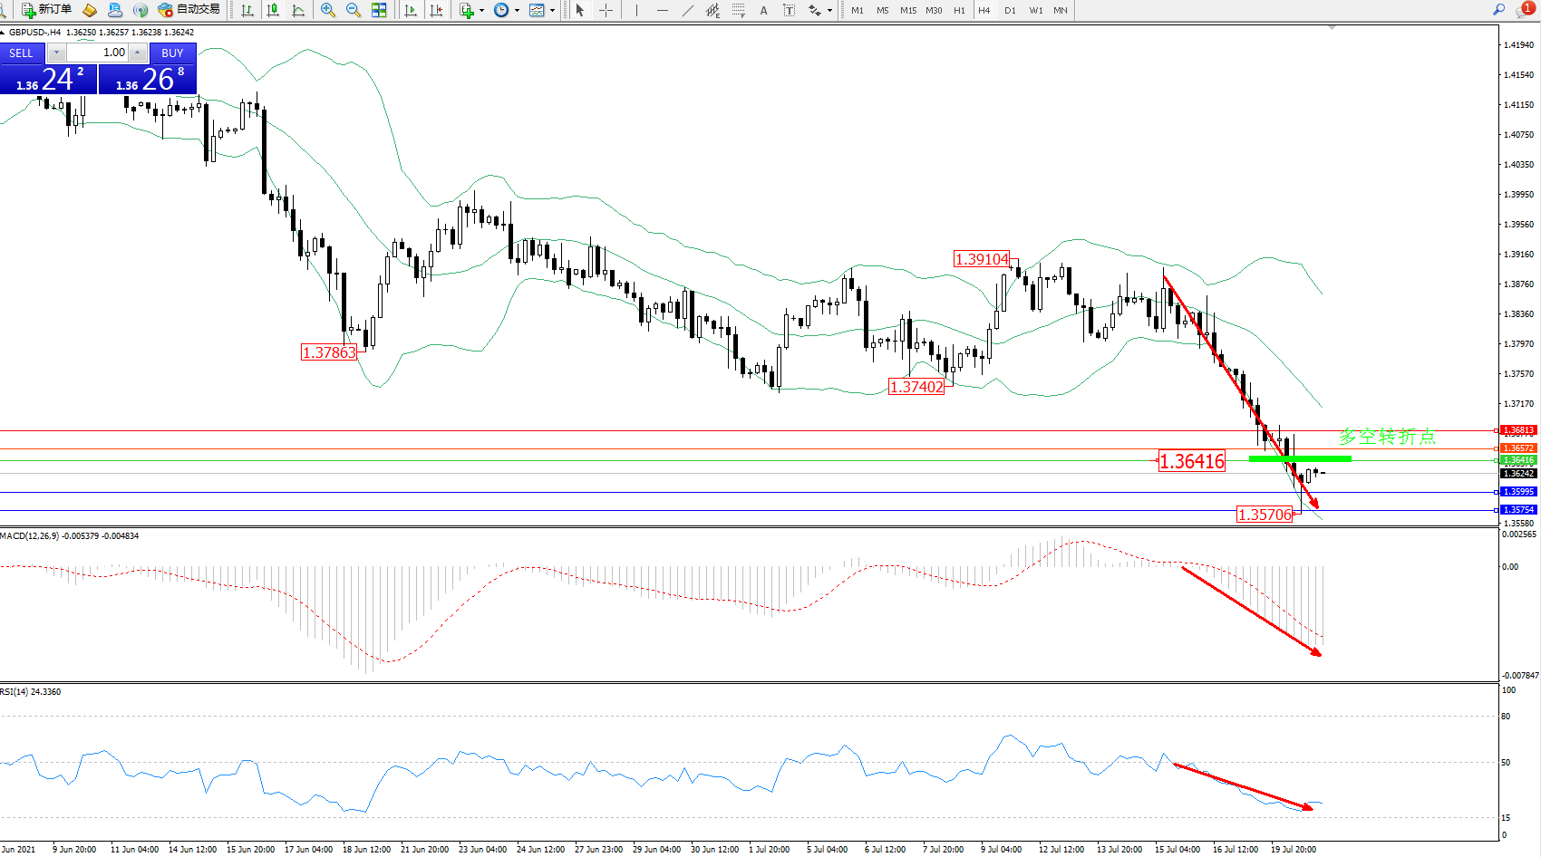The image size is (1541, 857).
Task: Pick the horizontal line drawing tool
Action: [x=662, y=10]
